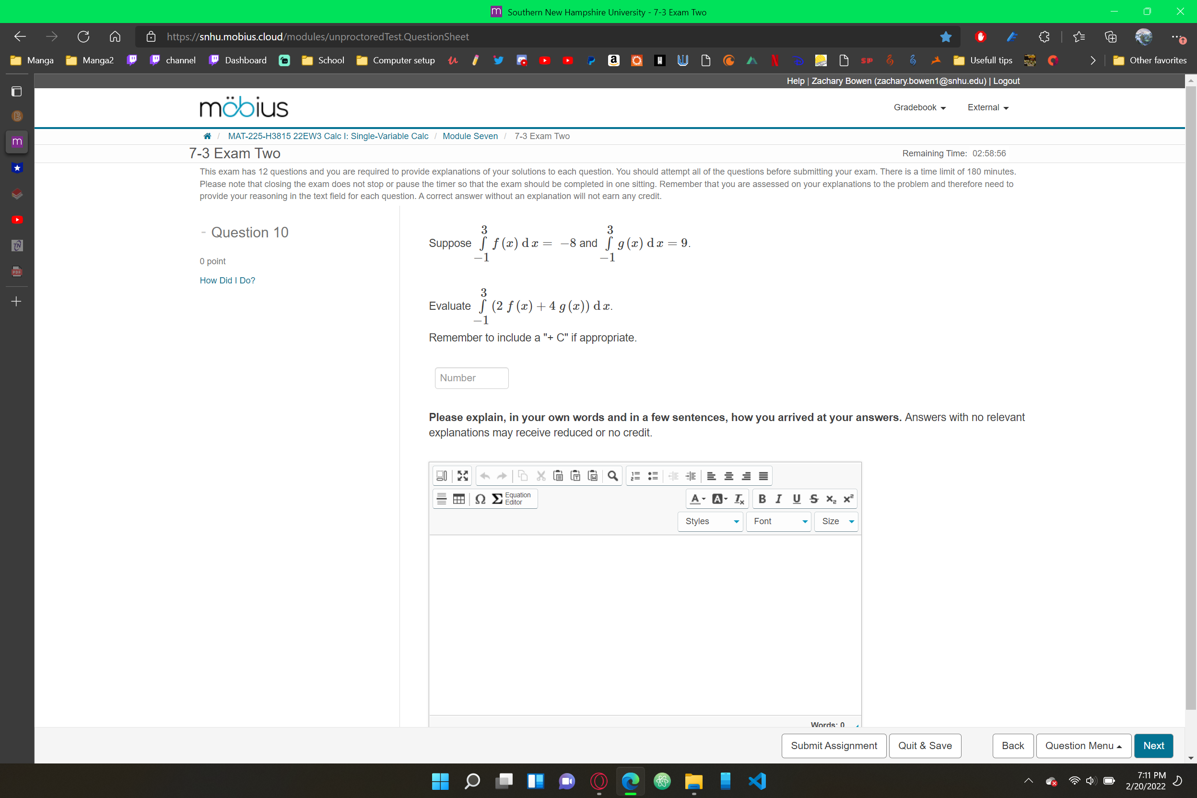The image size is (1197, 798).
Task: Apply a numbered list in the editor
Action: coord(634,475)
